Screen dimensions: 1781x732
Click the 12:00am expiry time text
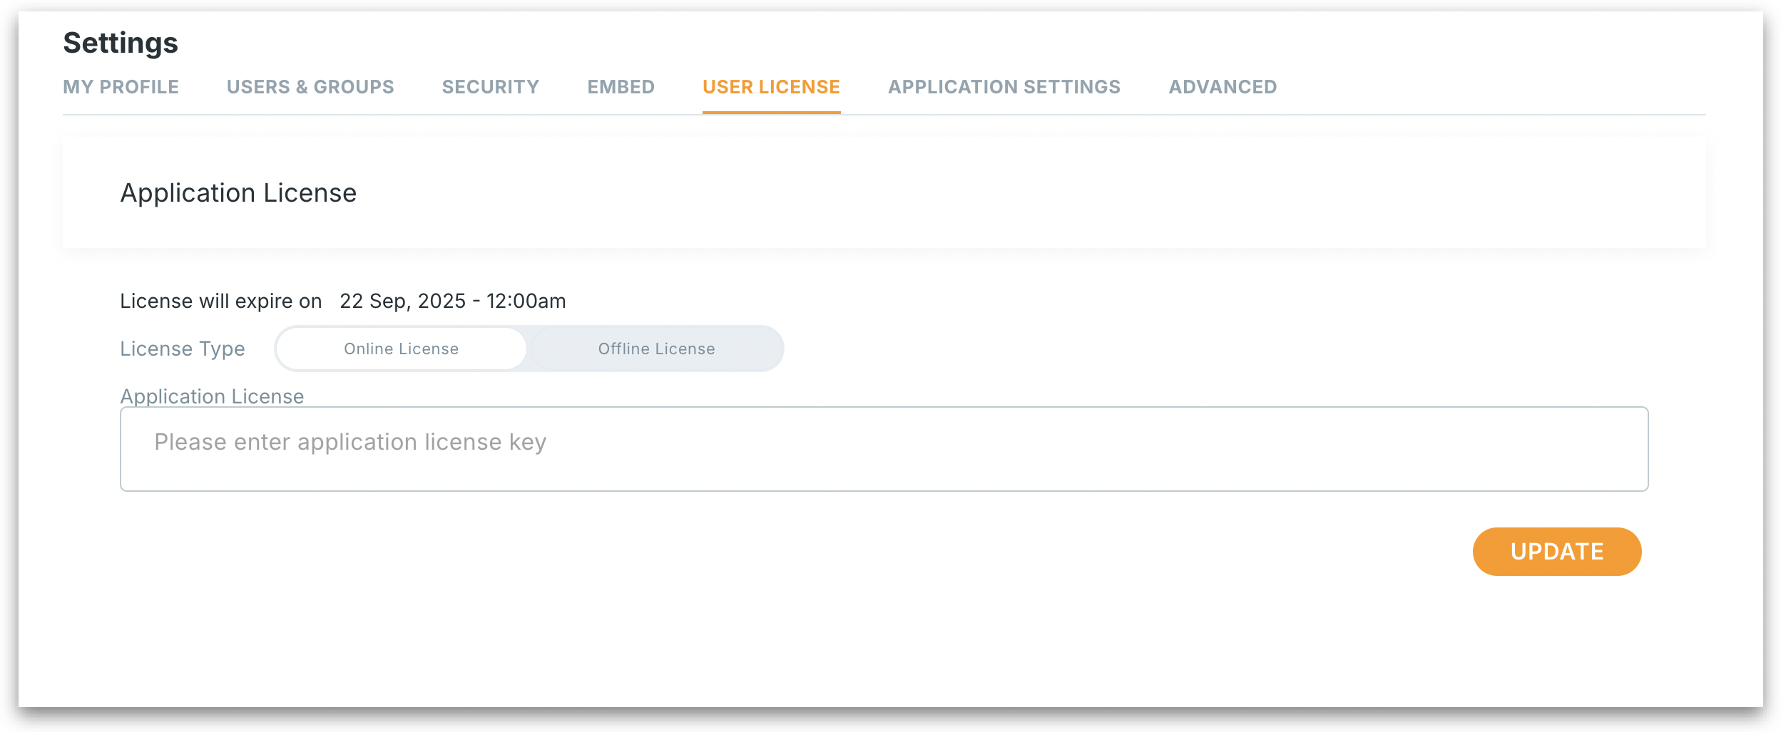(526, 301)
